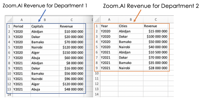The width and height of the screenshot is (200, 99).
Task: Select $120 000 000 cell in row 5
Action: (71, 47)
